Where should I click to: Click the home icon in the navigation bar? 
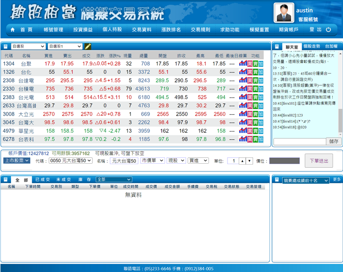(13, 29)
